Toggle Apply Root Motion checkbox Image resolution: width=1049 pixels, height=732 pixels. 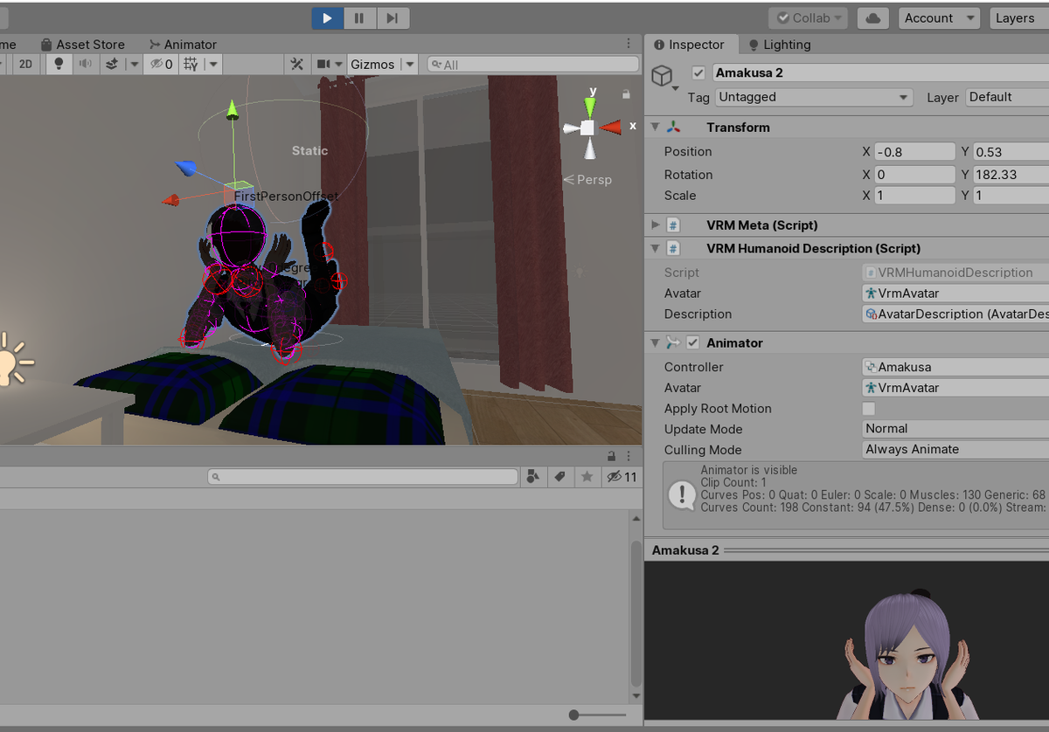(x=869, y=409)
